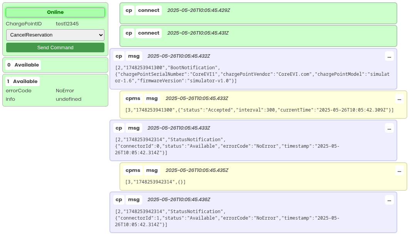This screenshot has width=410, height=235.
Task: Toggle the ellipsis on the last StatusNotification card
Action: click(389, 200)
